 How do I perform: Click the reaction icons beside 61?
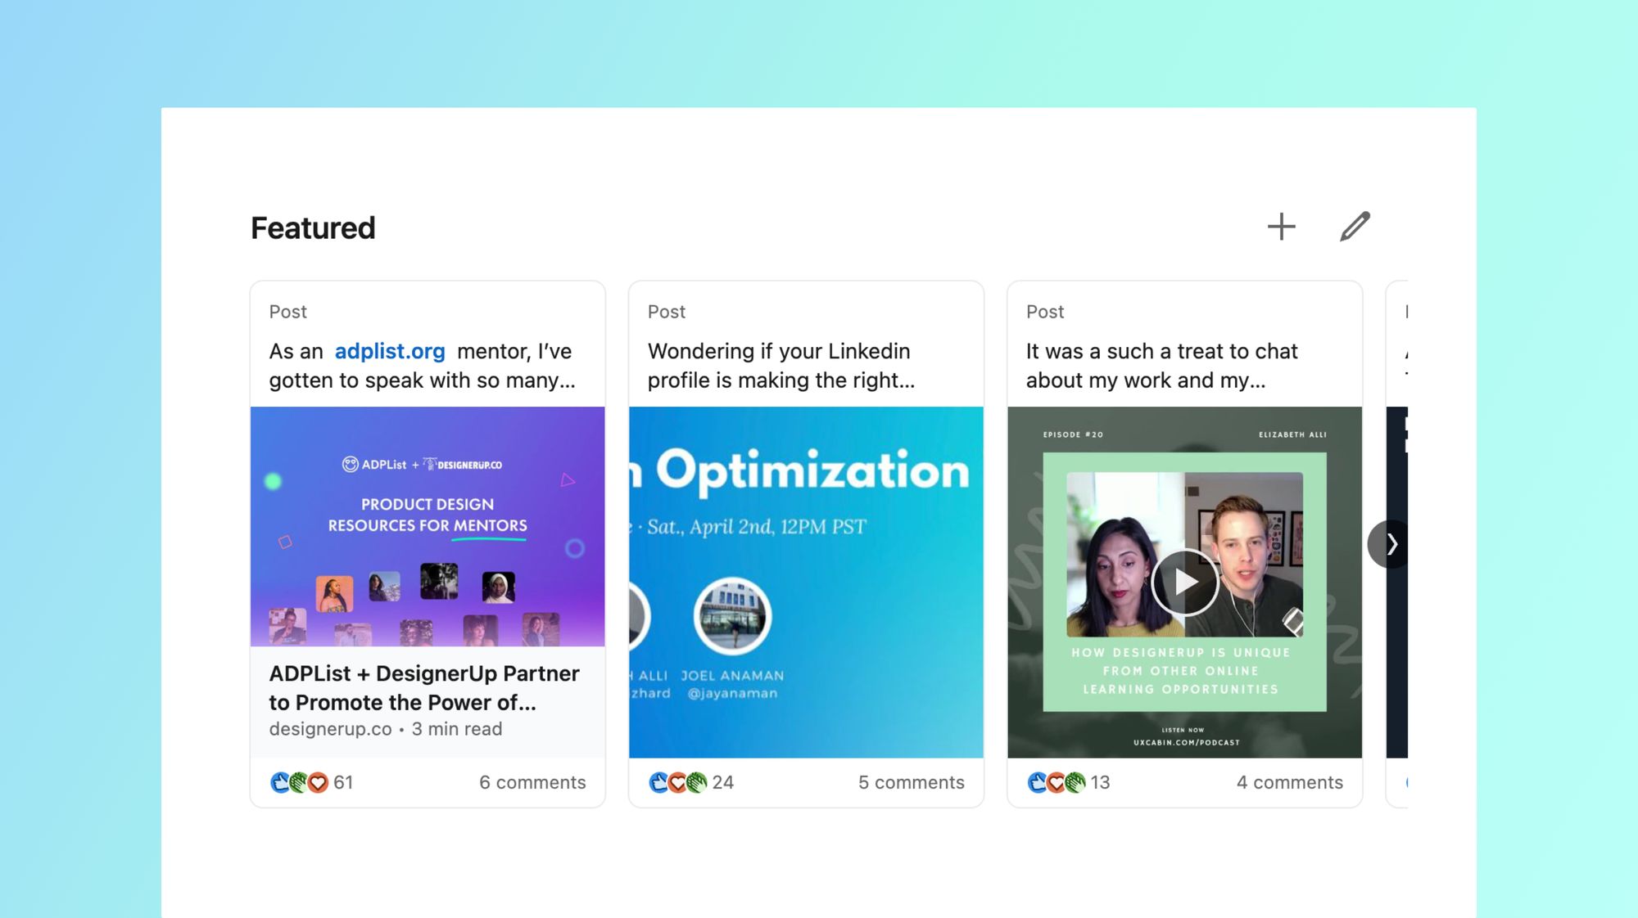(x=299, y=782)
